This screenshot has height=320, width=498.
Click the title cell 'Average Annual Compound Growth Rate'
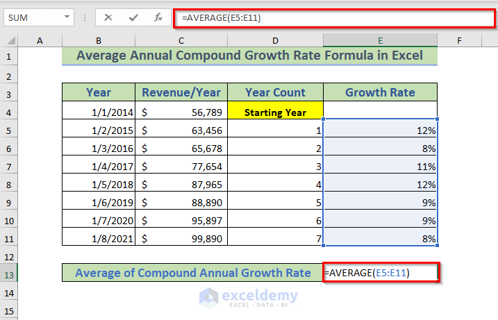[x=249, y=56]
